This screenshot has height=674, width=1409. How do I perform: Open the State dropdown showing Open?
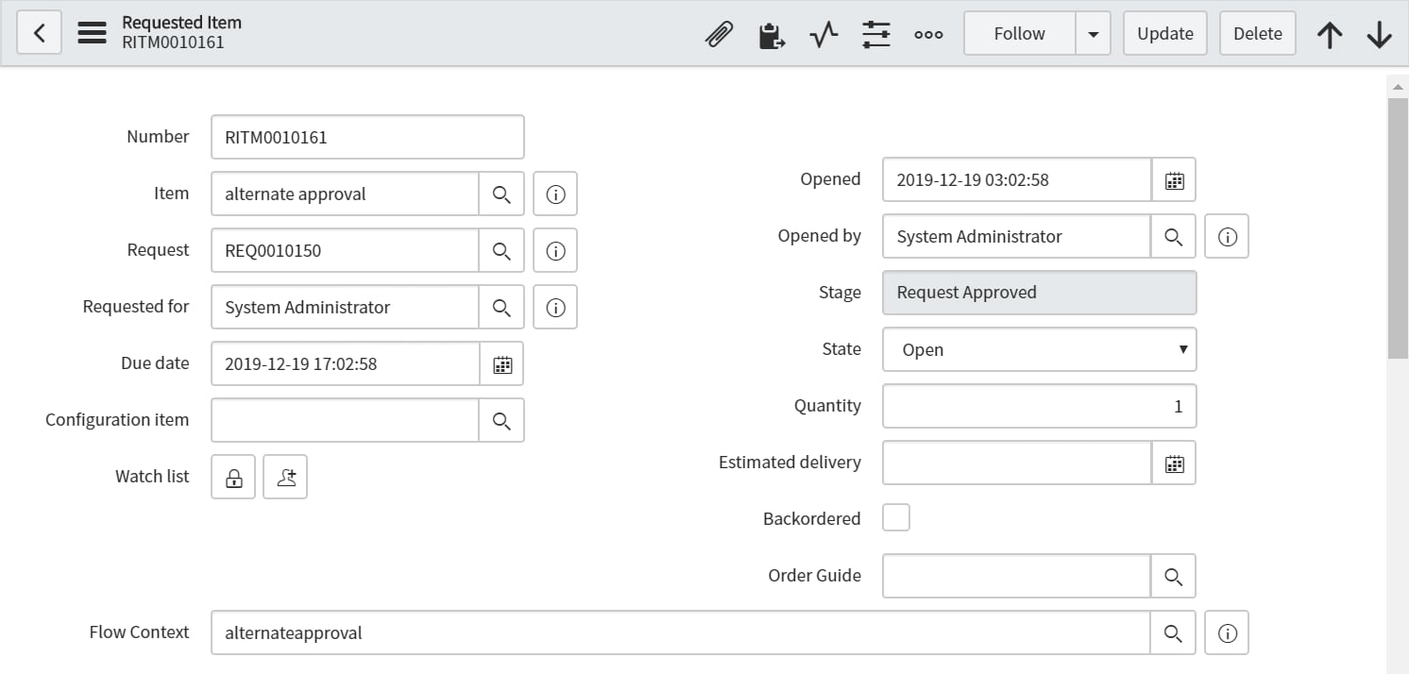(1039, 349)
